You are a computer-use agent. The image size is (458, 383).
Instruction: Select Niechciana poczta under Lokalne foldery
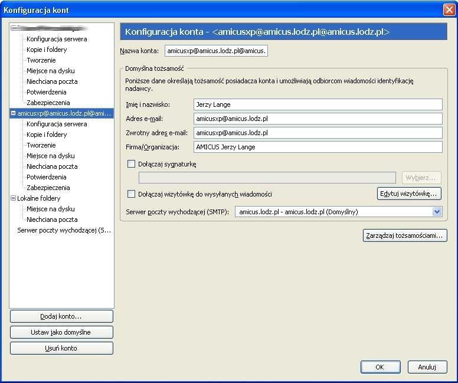(52, 220)
